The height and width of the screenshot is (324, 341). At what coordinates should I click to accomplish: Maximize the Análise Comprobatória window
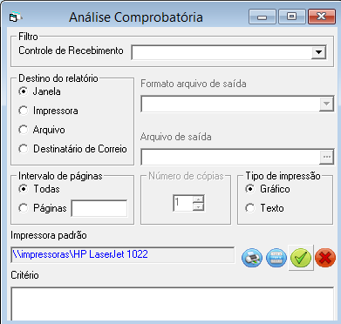[x=291, y=17]
